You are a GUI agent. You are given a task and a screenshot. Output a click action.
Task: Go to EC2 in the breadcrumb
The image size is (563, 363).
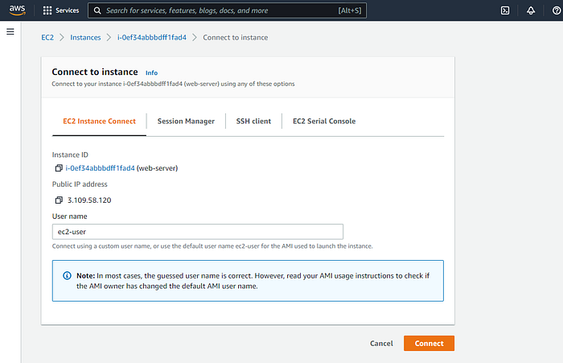click(47, 37)
